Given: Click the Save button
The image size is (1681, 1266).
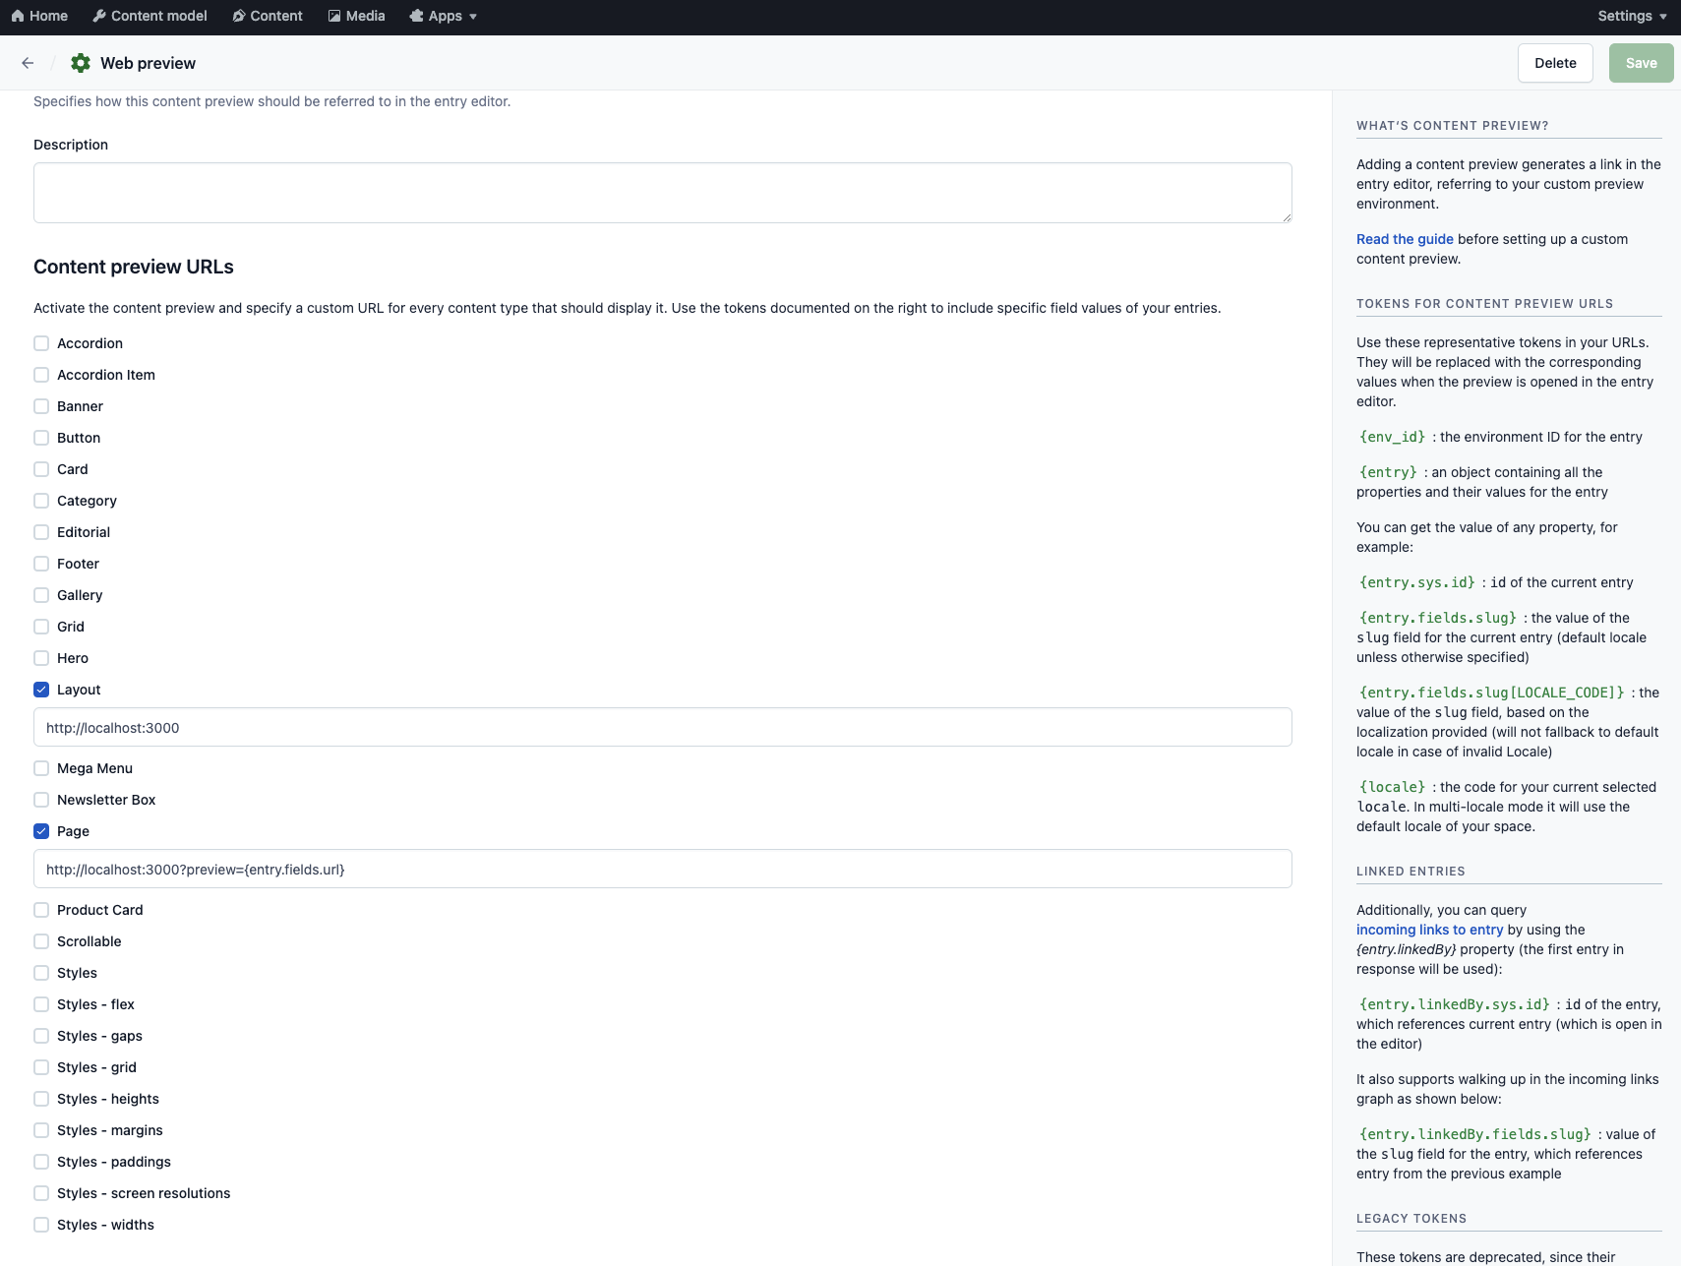Looking at the screenshot, I should (1641, 62).
